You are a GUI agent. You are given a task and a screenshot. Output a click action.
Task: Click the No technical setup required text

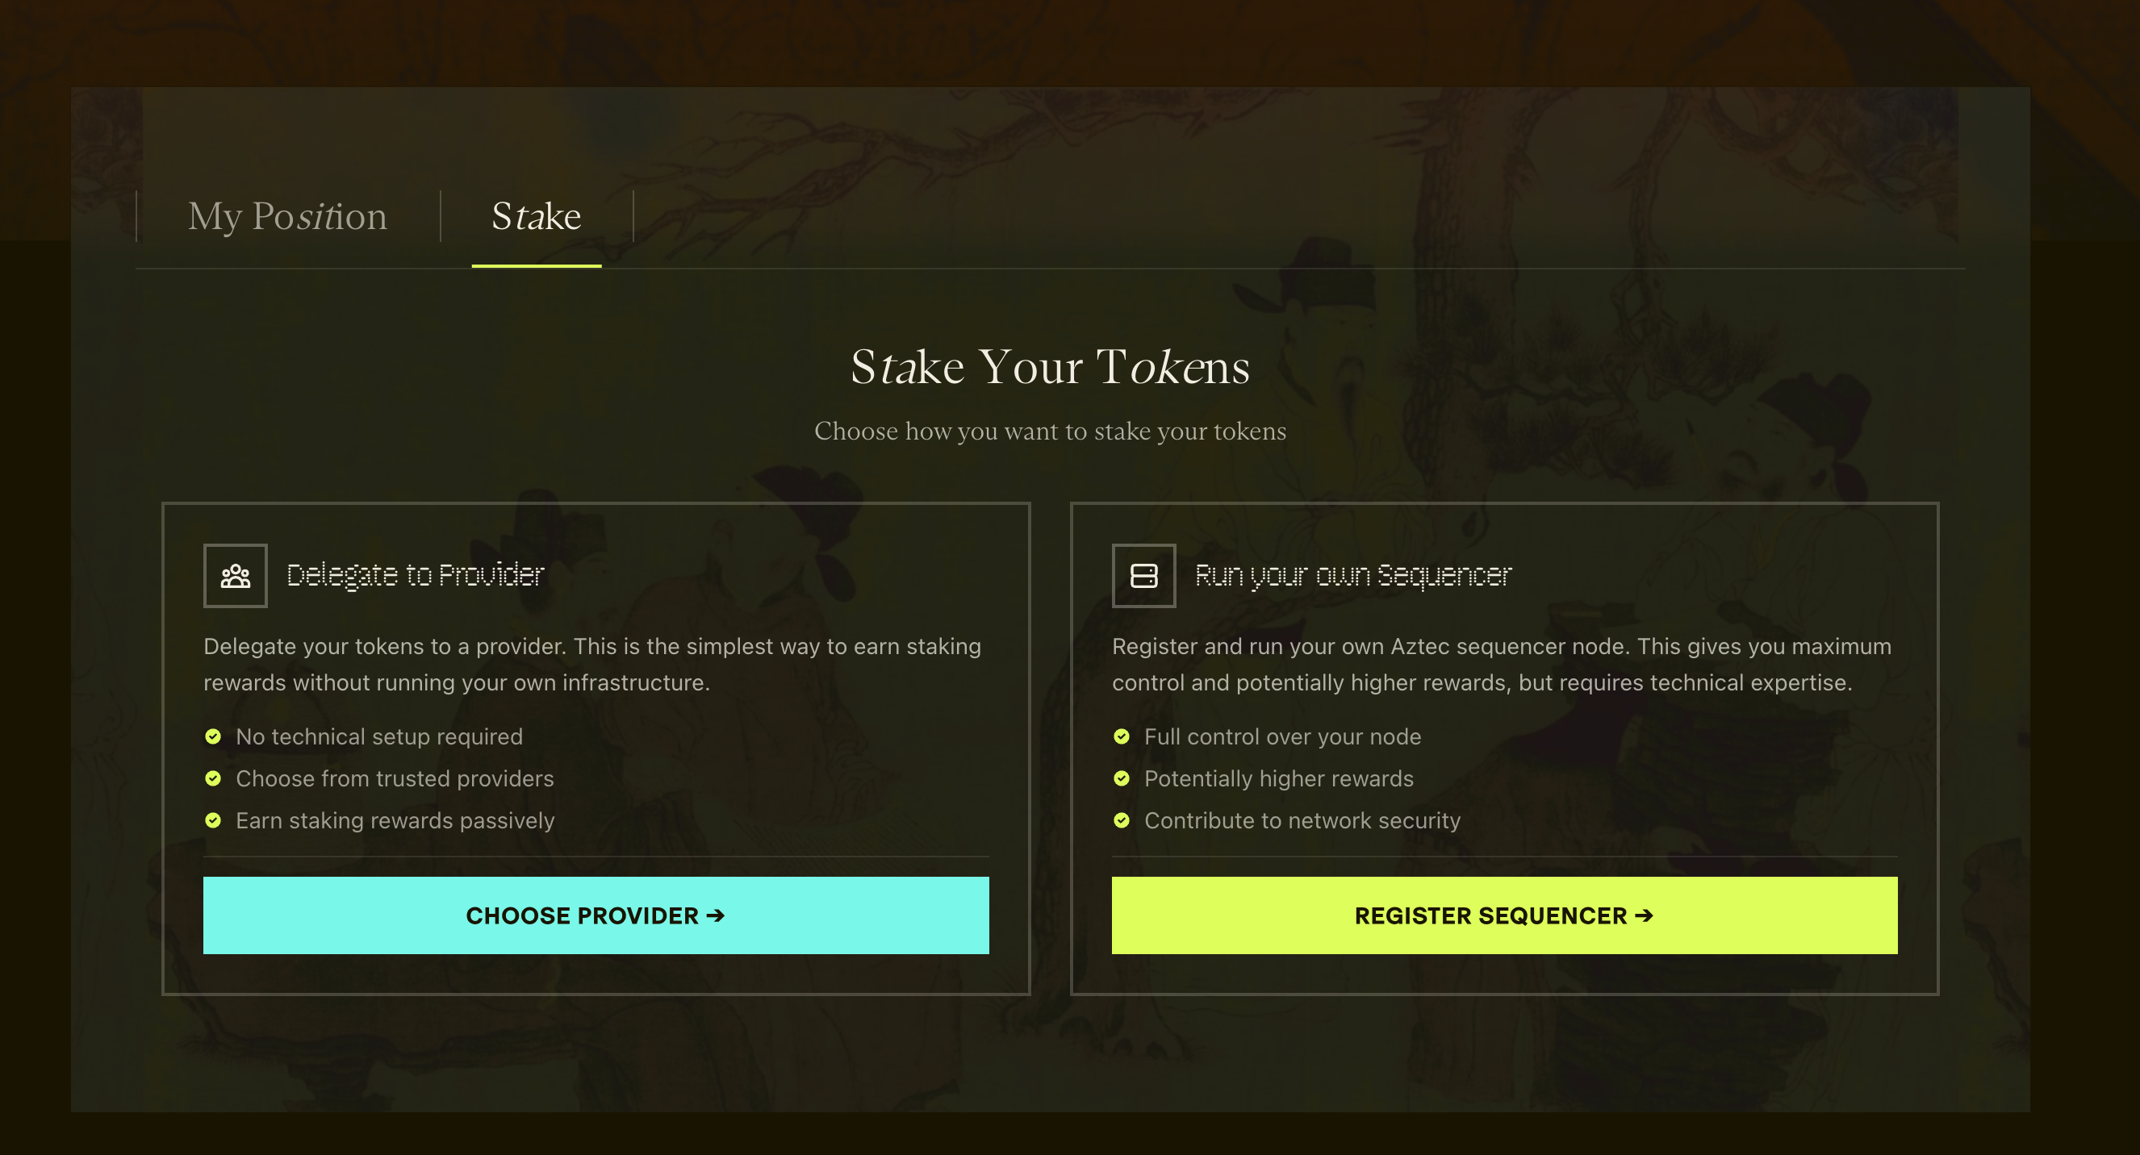coord(379,736)
